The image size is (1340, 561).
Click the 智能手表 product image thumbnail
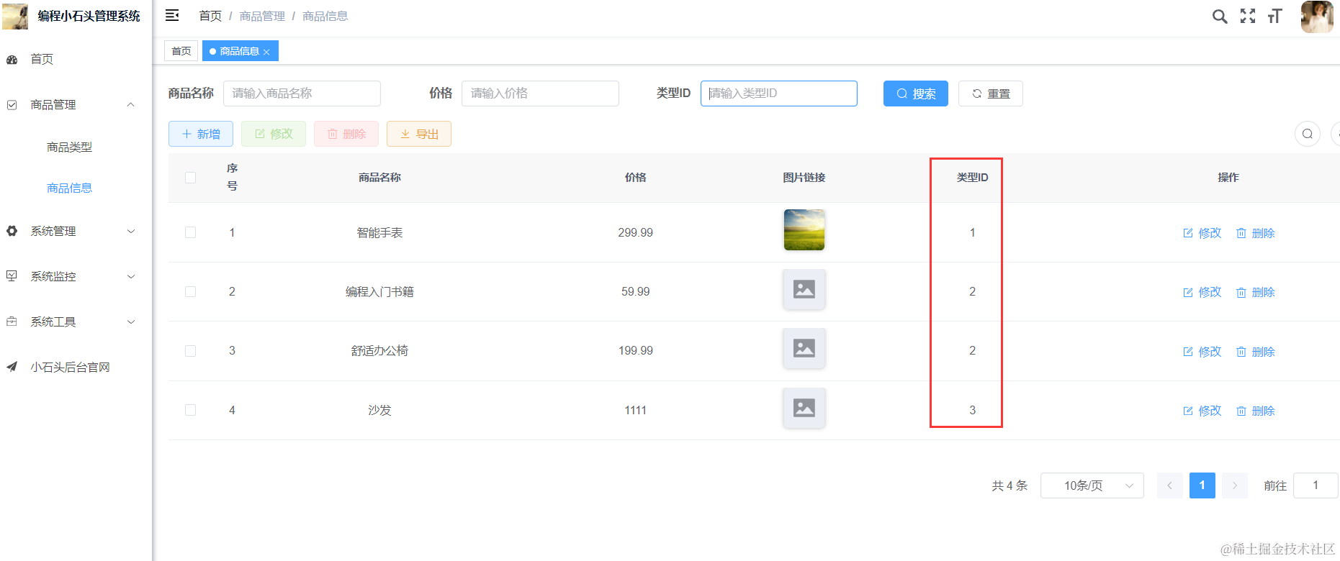(x=804, y=230)
